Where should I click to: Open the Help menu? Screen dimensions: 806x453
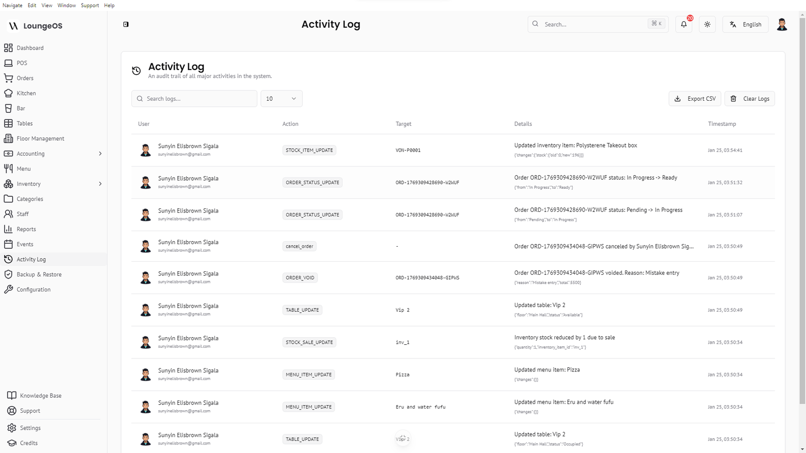coord(109,6)
